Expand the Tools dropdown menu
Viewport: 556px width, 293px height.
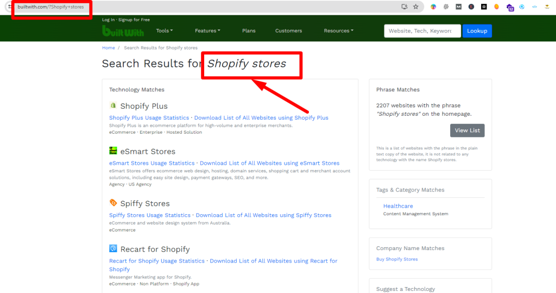click(x=165, y=31)
